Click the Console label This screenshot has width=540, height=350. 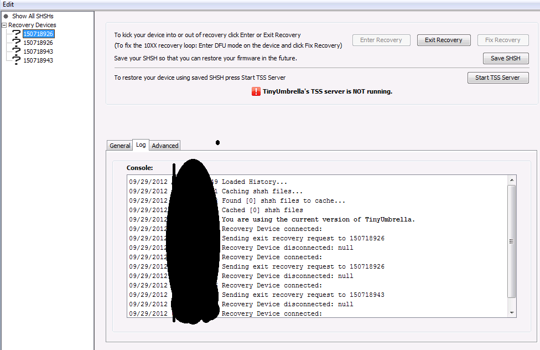(x=140, y=168)
